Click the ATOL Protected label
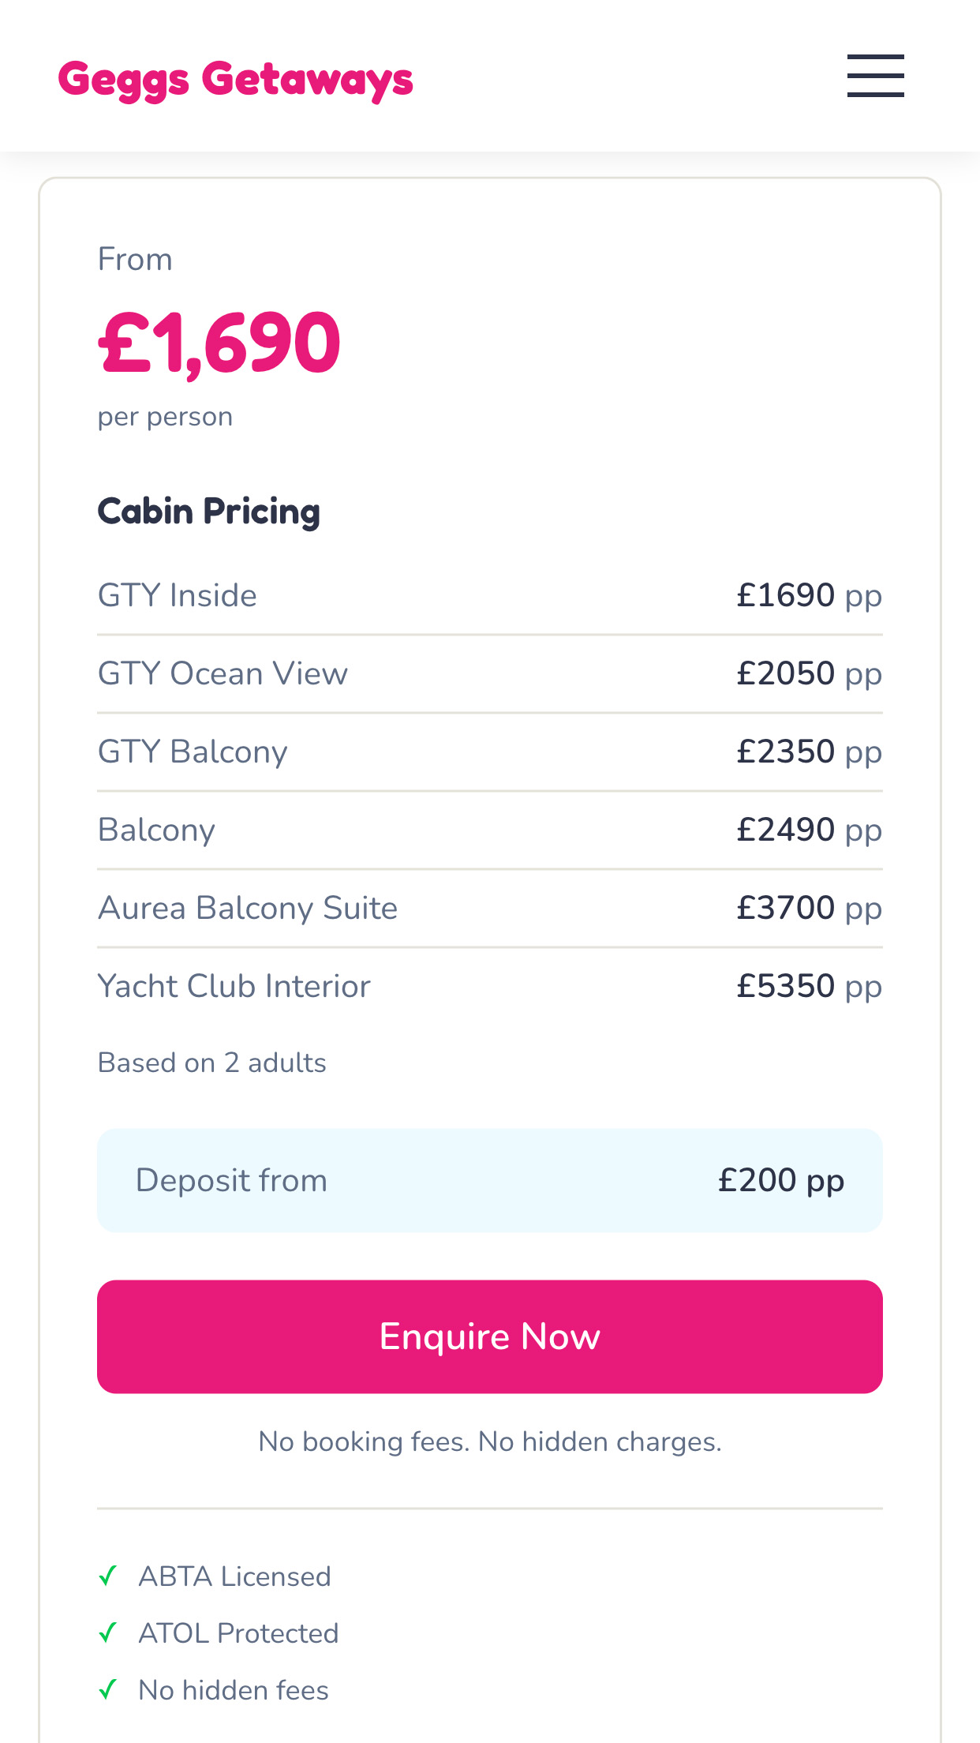The image size is (980, 1743). coord(238,1633)
